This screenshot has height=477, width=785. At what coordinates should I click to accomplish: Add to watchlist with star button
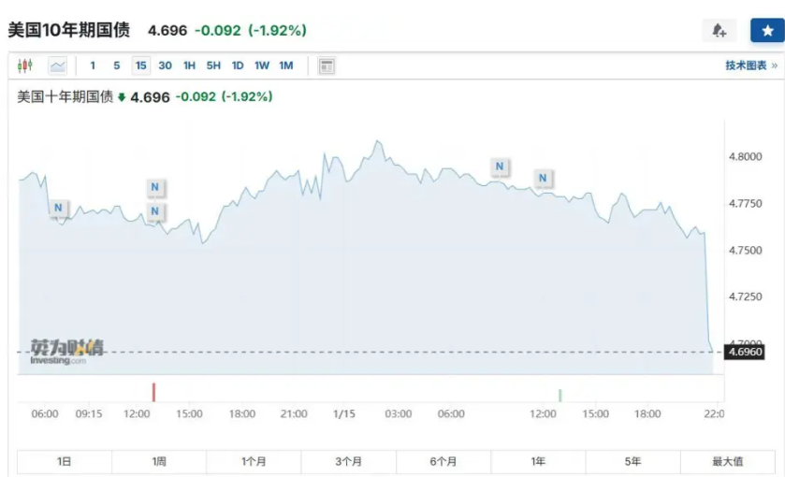(x=767, y=31)
